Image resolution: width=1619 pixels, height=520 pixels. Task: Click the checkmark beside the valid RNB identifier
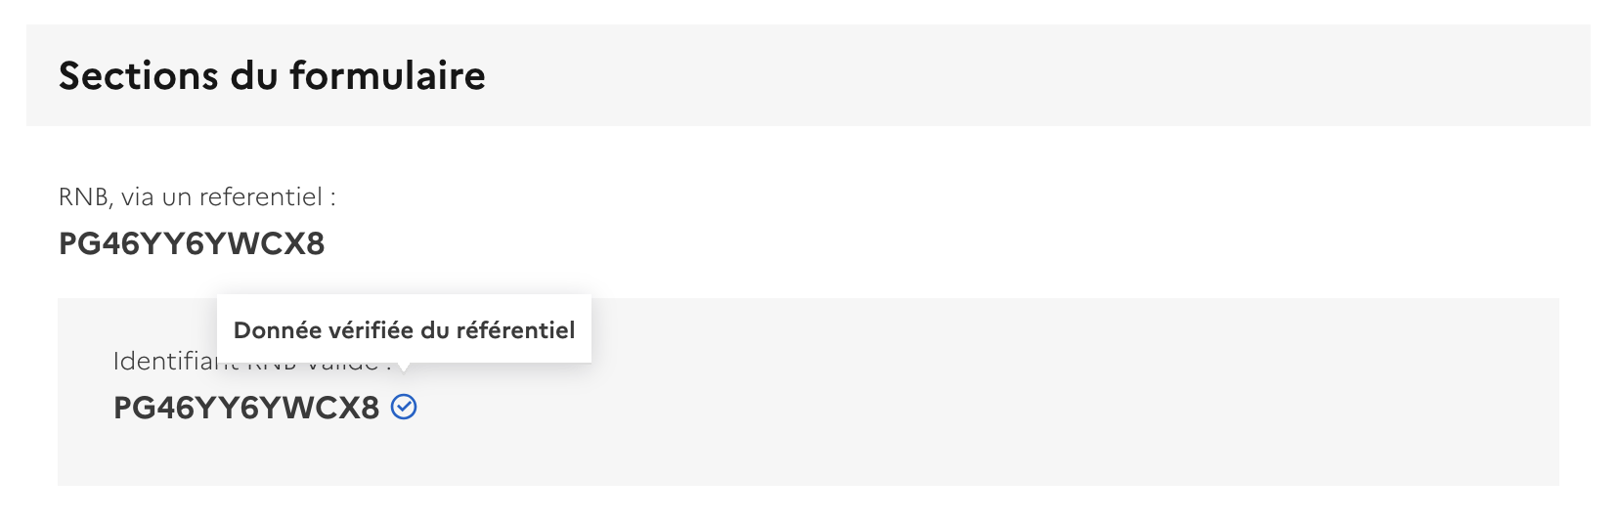[x=404, y=407]
